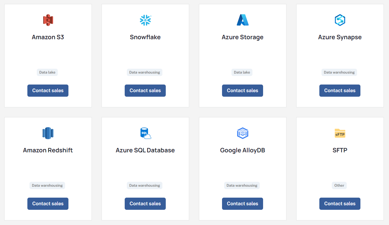Click the Google AlloyDB logo icon

[x=243, y=133]
